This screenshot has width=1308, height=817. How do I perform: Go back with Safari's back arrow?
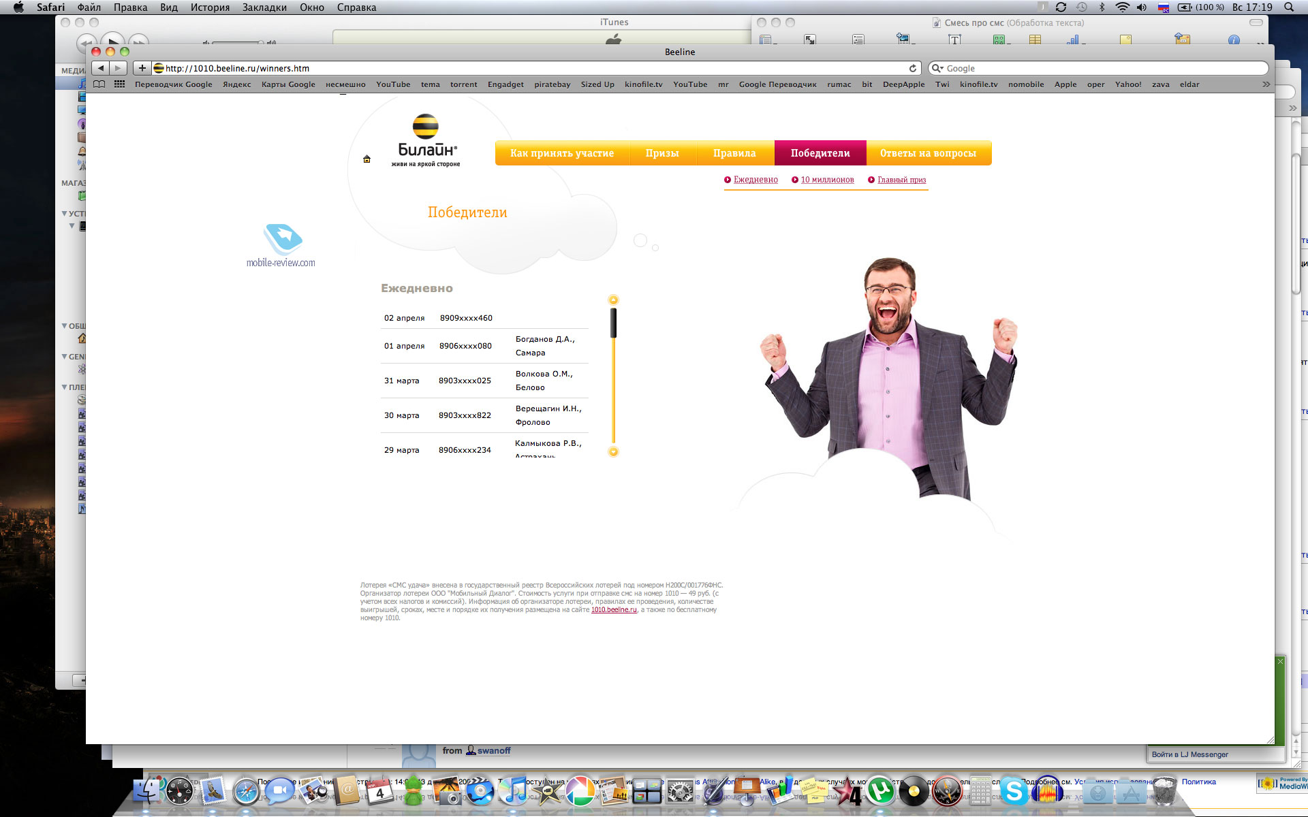pyautogui.click(x=101, y=68)
